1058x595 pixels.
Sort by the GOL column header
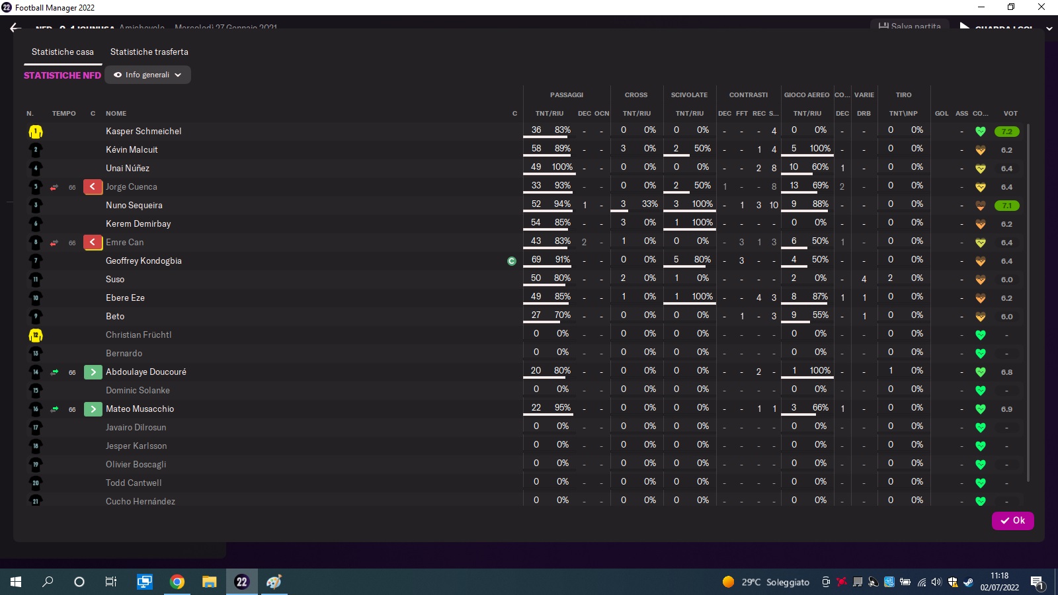942,114
